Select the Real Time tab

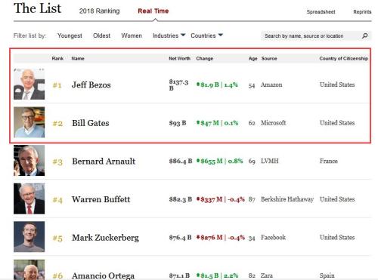point(153,11)
